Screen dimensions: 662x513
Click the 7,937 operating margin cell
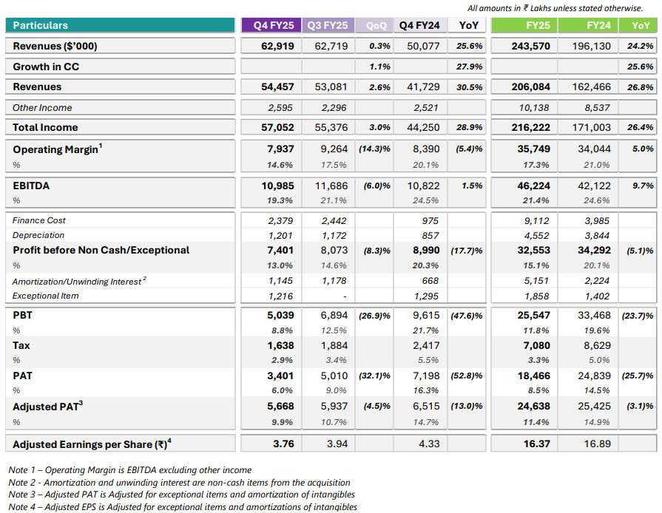tap(280, 149)
